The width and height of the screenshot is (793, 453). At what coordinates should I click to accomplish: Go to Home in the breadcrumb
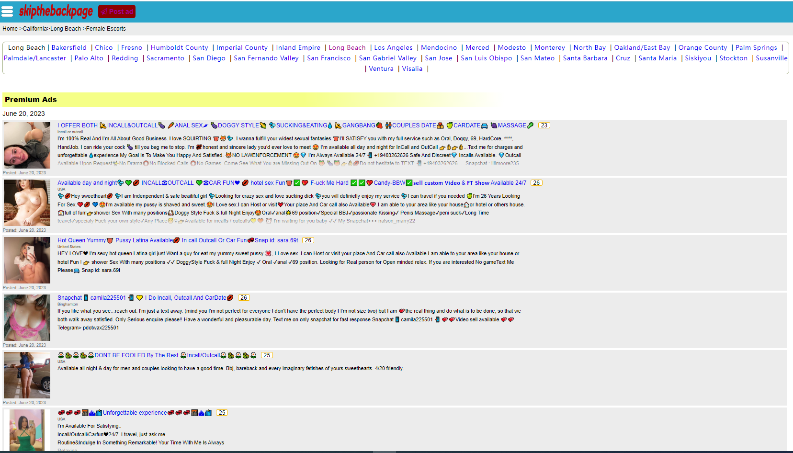(x=10, y=29)
